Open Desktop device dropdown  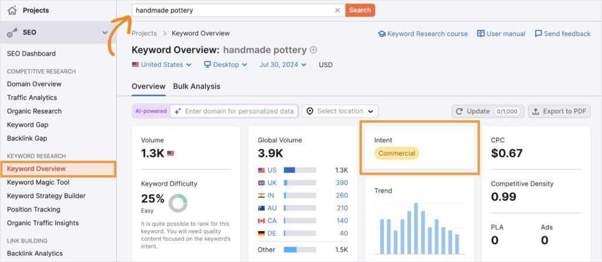coord(225,65)
